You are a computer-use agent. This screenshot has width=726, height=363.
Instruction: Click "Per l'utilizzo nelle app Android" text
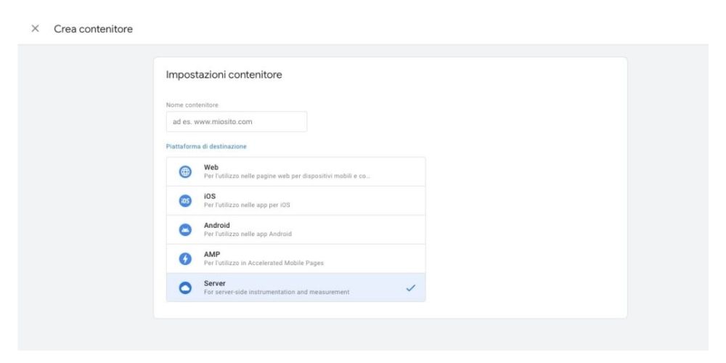tap(248, 234)
